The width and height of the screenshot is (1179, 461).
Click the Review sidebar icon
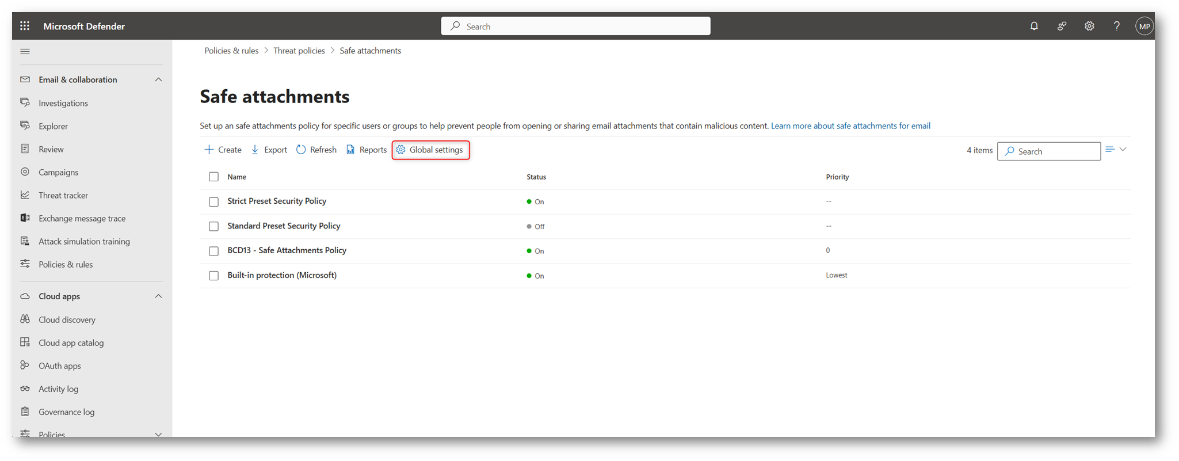coord(25,148)
